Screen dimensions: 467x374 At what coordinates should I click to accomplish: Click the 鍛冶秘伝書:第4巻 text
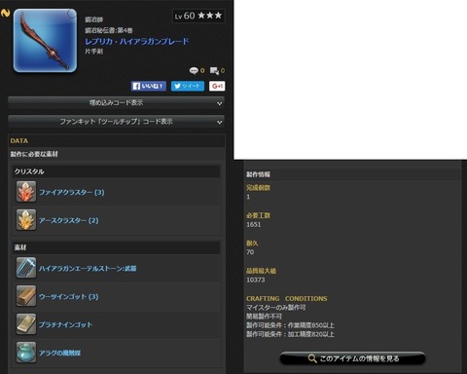[x=109, y=30]
